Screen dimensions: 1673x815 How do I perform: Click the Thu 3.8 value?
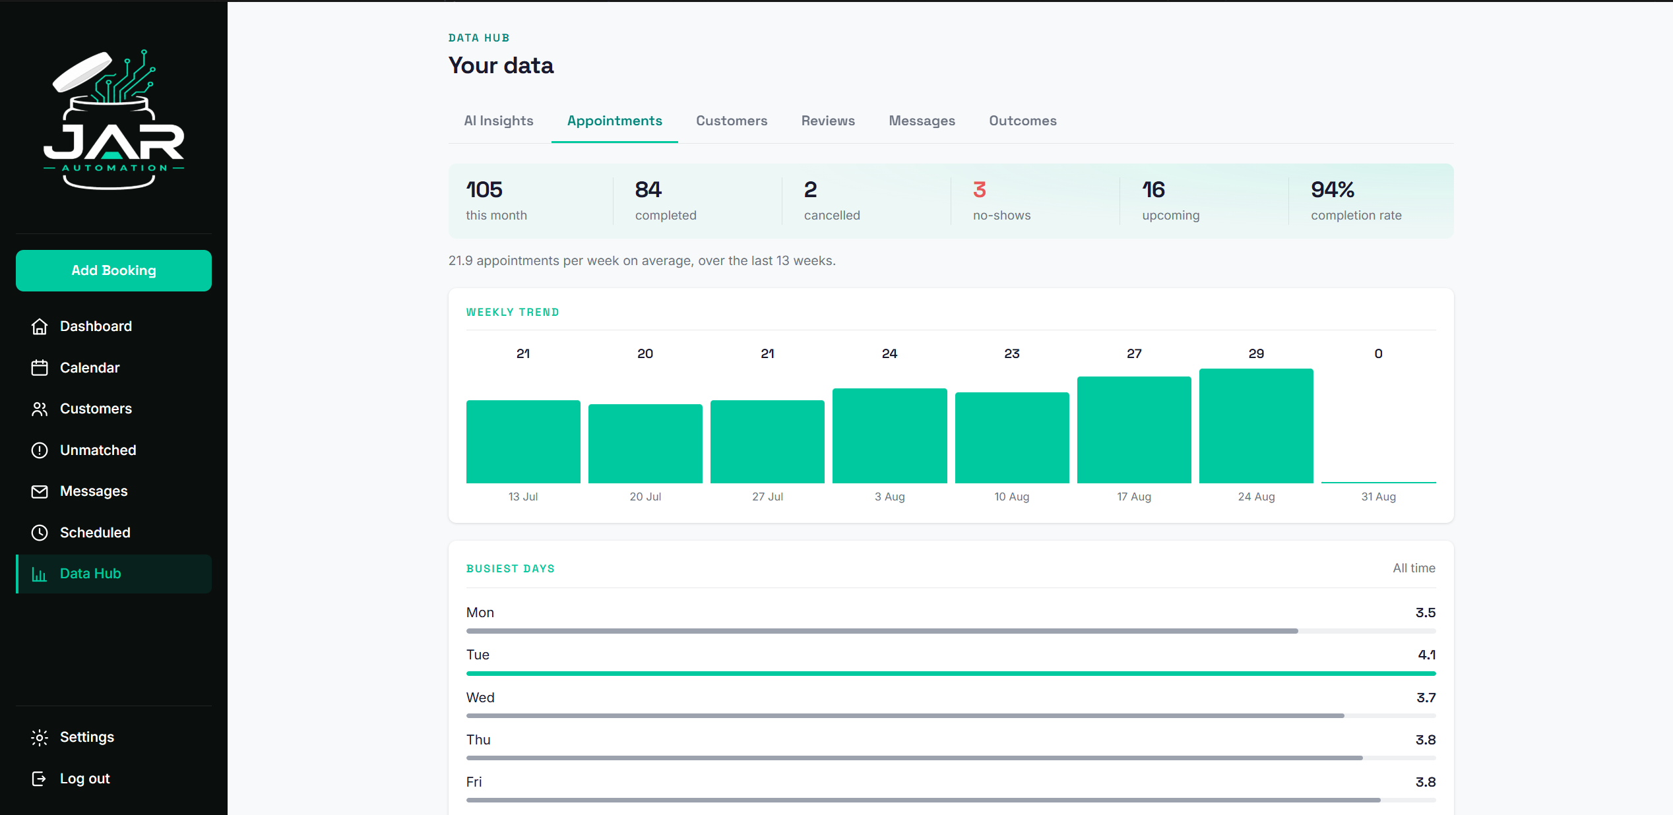coord(1426,740)
